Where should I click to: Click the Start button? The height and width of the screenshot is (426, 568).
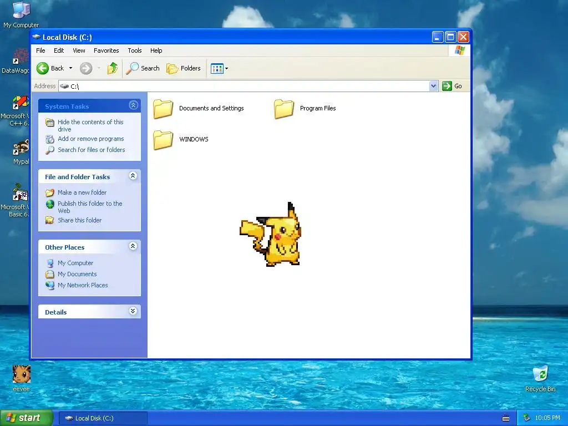tap(26, 418)
